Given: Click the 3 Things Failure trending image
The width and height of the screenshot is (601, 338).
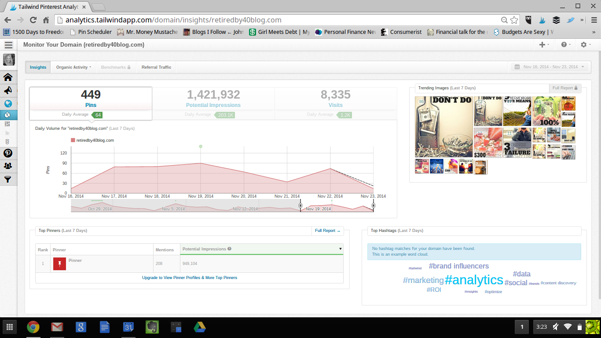Looking at the screenshot, I should coord(517,143).
